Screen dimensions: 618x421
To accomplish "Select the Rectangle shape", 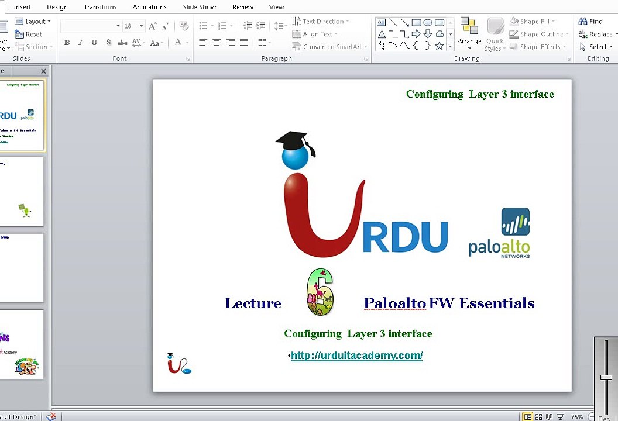I will pyautogui.click(x=416, y=22).
